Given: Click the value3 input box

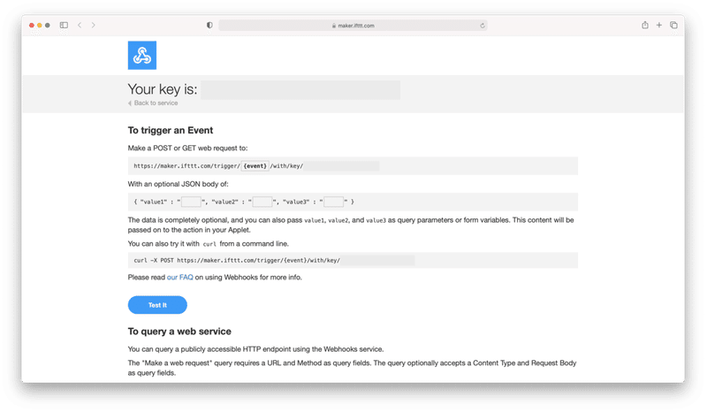Looking at the screenshot, I should pos(334,202).
